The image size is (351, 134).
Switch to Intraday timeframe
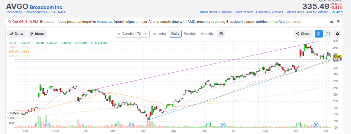[x=160, y=34]
